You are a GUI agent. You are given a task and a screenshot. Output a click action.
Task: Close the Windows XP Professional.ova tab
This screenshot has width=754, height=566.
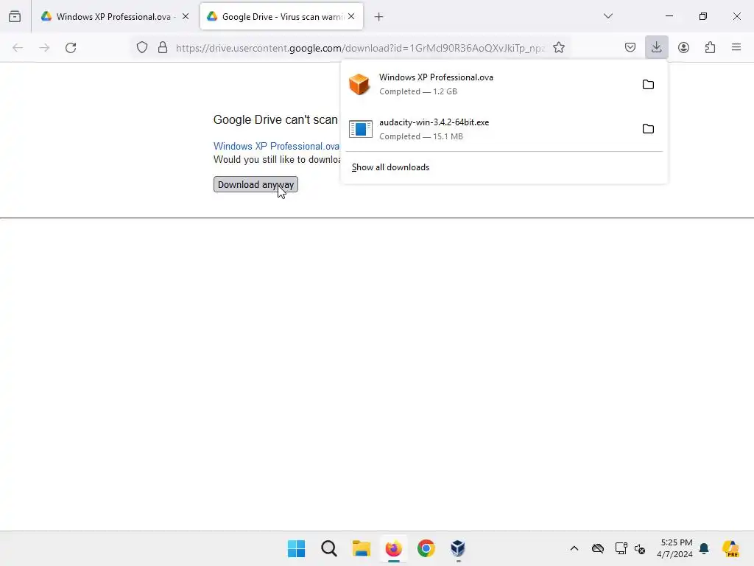coord(186,16)
